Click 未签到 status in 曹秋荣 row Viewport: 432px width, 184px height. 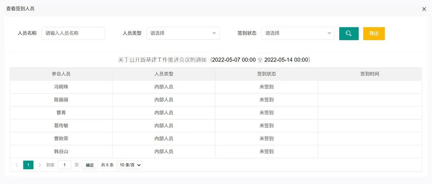(266, 138)
